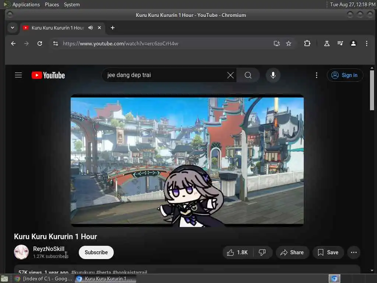Open more actions ellipsis beside Save
The width and height of the screenshot is (377, 283).
click(354, 252)
